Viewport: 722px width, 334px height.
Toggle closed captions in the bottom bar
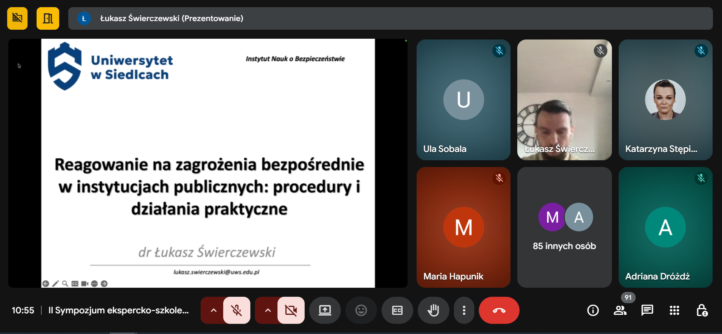click(x=397, y=310)
